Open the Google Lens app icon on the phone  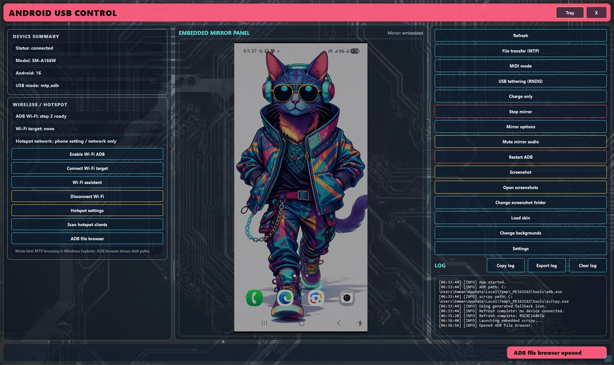click(316, 298)
